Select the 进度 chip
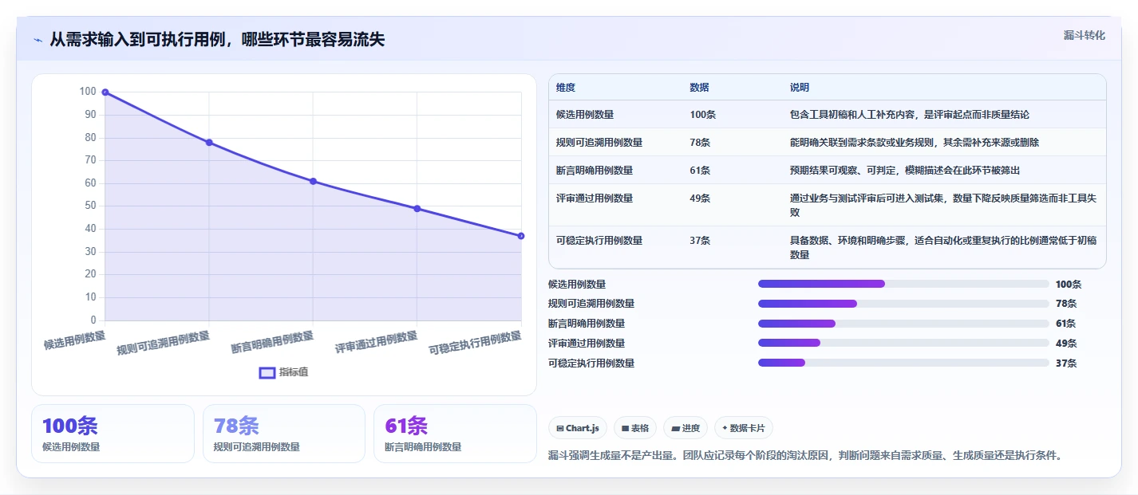The image size is (1138, 495). pos(686,428)
